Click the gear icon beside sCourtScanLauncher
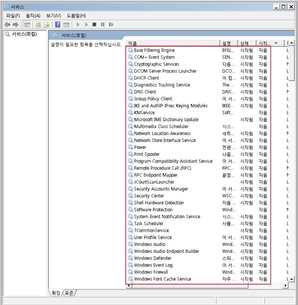The image size is (298, 305). tap(130, 182)
